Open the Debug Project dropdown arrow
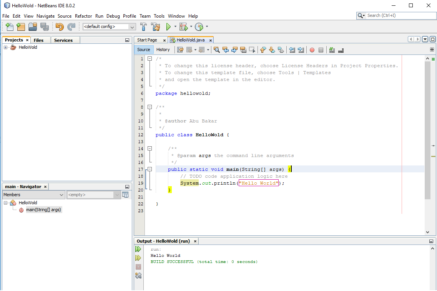437x291 pixels. point(191,27)
